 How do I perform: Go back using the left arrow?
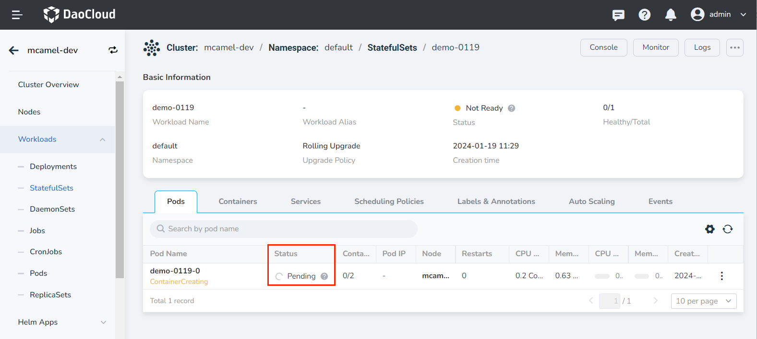(14, 50)
